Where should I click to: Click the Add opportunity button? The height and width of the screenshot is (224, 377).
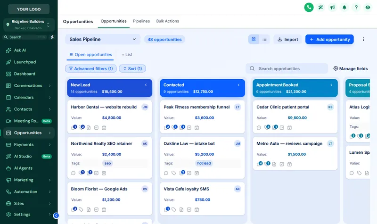click(x=329, y=39)
